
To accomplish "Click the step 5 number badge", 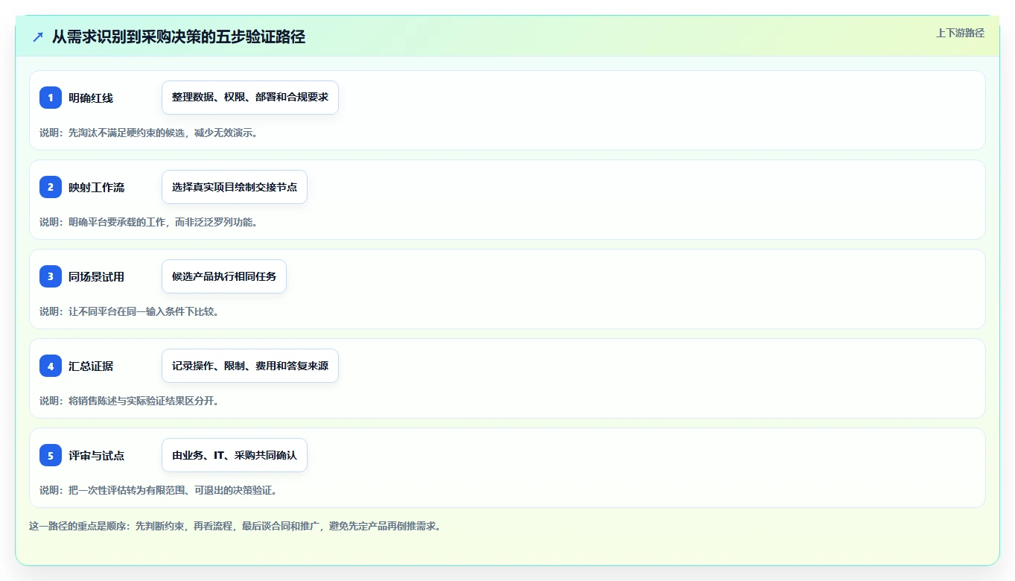I will pos(51,455).
